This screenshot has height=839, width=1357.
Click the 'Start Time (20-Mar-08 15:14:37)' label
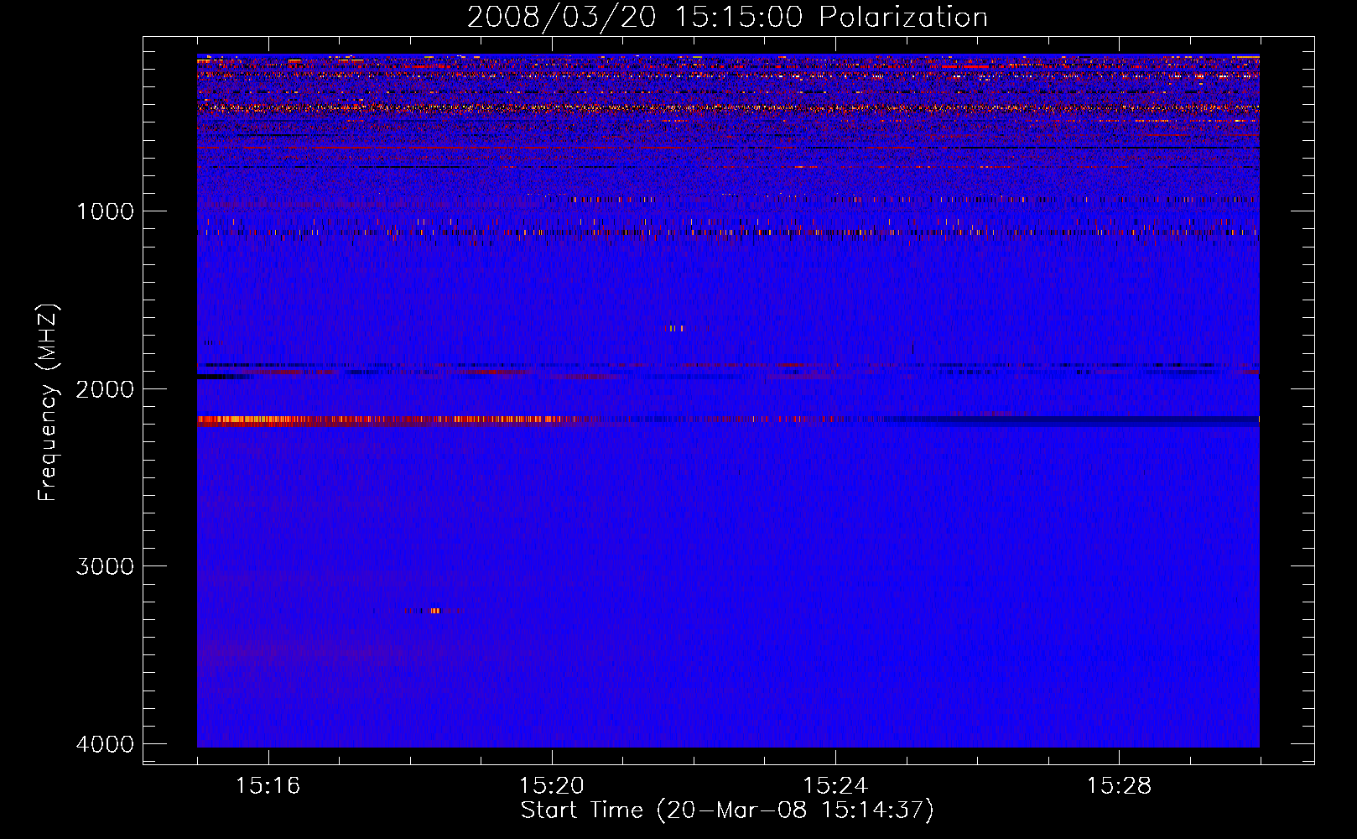pos(727,810)
